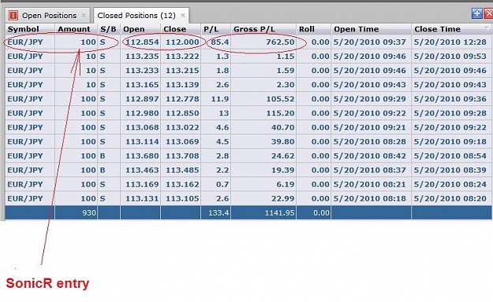
Task: Select the close price 112.000 cell
Action: click(x=182, y=42)
